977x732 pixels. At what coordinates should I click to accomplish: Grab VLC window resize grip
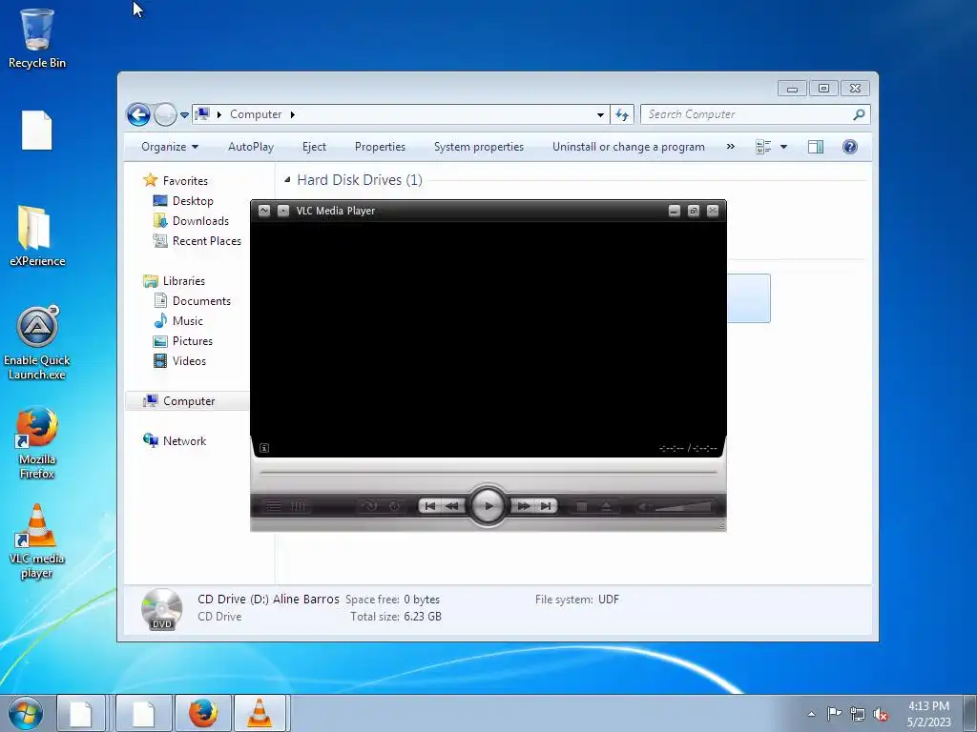pyautogui.click(x=721, y=526)
